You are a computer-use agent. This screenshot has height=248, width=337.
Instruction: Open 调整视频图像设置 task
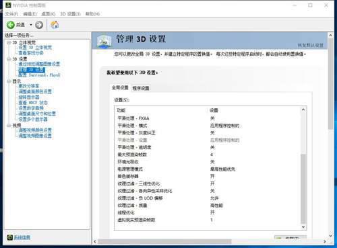[x=35, y=136]
